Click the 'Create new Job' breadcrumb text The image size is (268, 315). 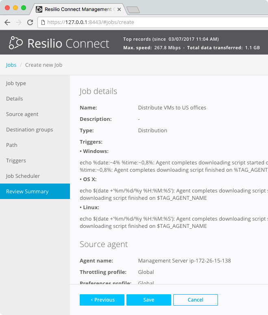pos(44,65)
